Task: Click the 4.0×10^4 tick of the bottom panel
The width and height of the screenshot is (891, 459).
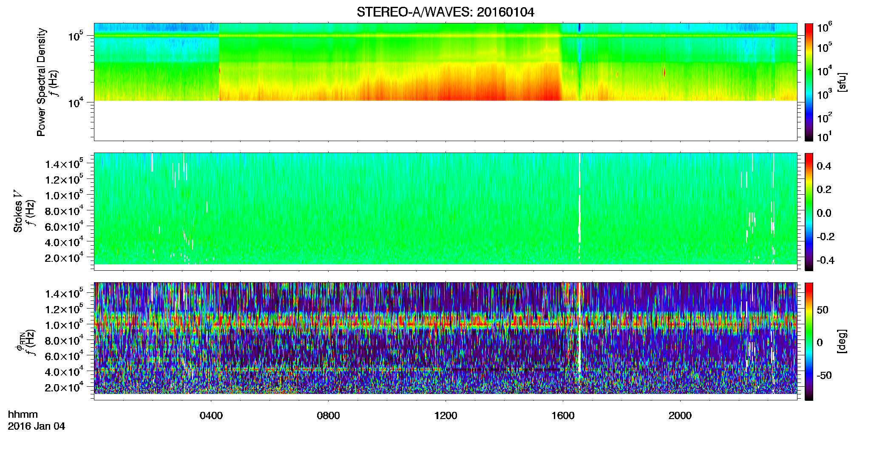Action: (65, 371)
